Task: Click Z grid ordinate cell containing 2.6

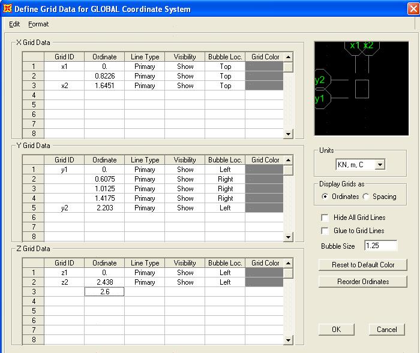Action: [104, 292]
